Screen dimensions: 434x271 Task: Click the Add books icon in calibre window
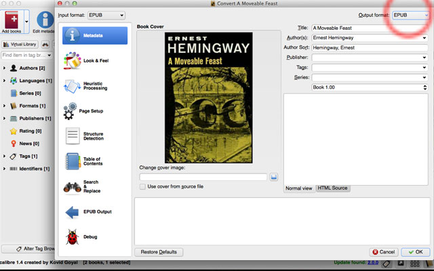tap(12, 20)
